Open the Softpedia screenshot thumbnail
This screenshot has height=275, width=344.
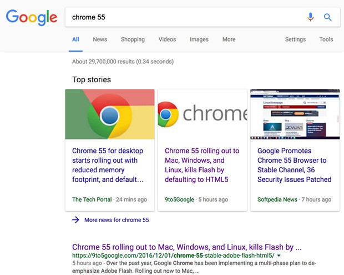(x=295, y=114)
